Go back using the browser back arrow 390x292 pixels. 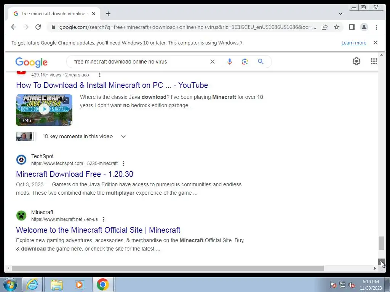[x=14, y=27]
